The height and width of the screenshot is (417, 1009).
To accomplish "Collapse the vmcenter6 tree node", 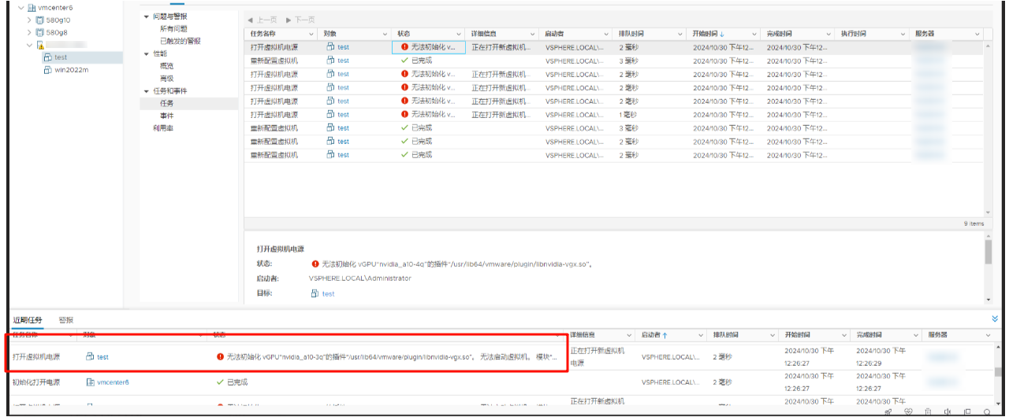I will pos(20,8).
